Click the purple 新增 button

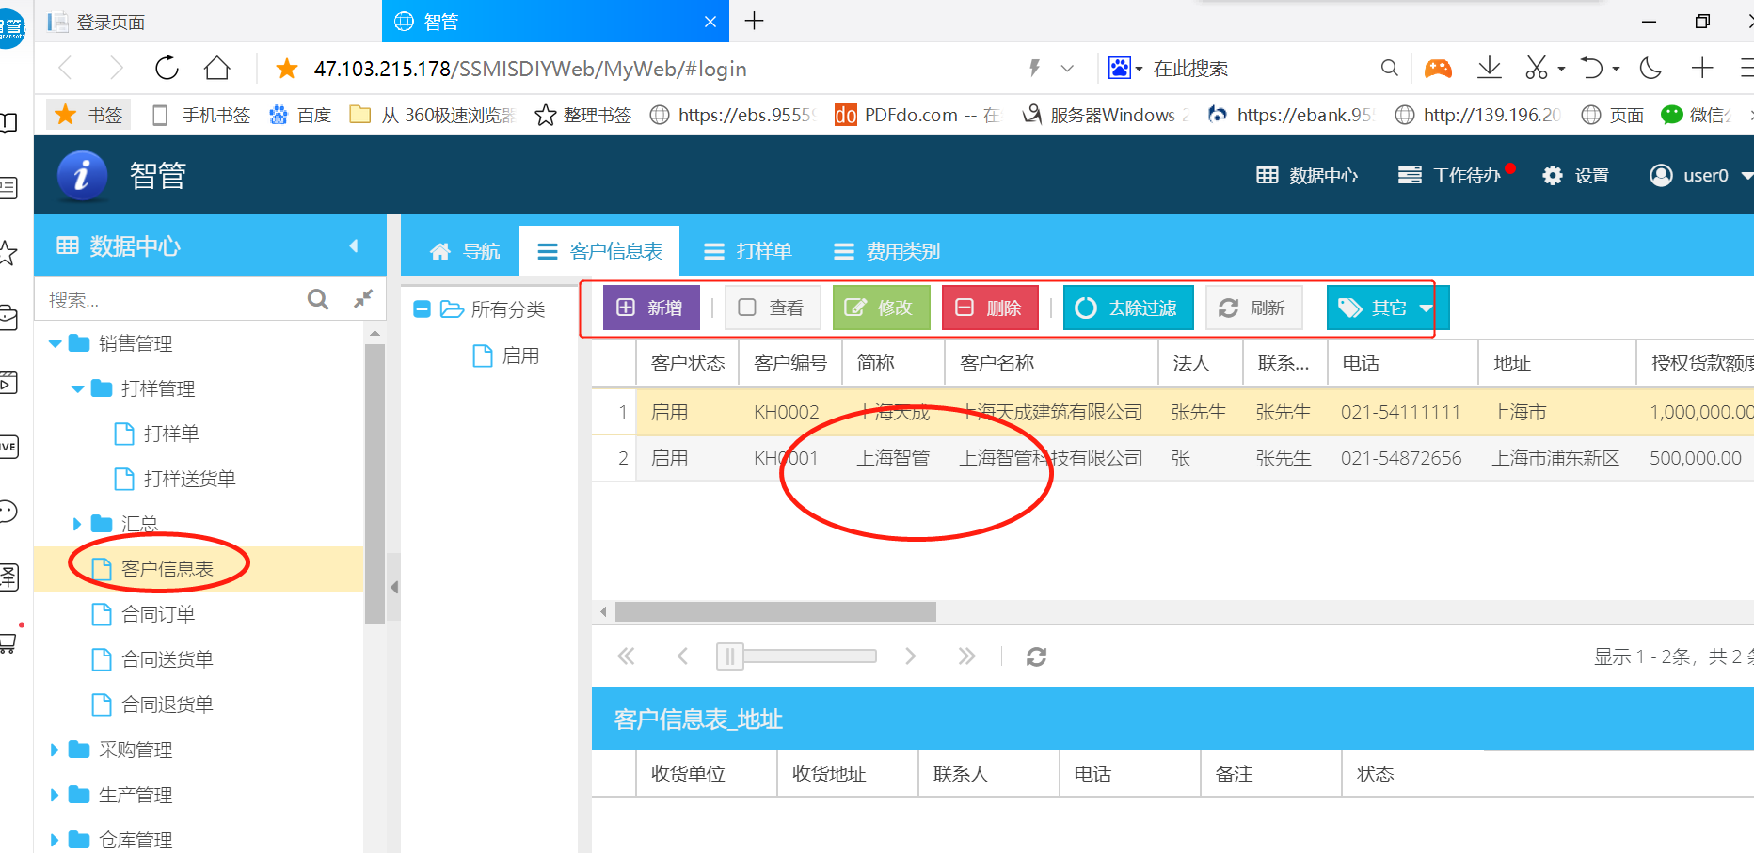tap(651, 308)
